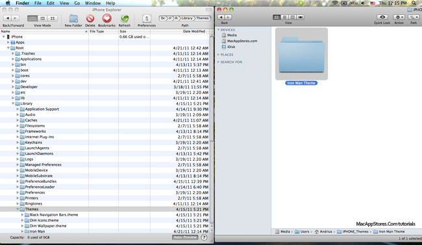Switch Finder to column view
The image size is (422, 245).
click(292, 17)
